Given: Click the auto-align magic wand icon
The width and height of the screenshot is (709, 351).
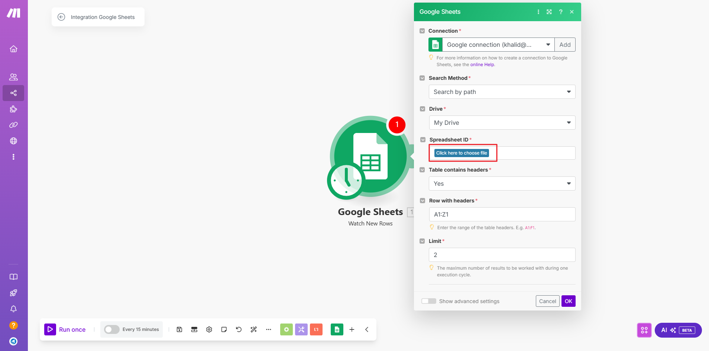Looking at the screenshot, I should click(254, 329).
